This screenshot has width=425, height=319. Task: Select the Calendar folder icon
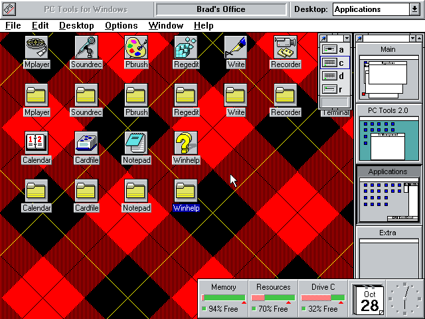(37, 191)
